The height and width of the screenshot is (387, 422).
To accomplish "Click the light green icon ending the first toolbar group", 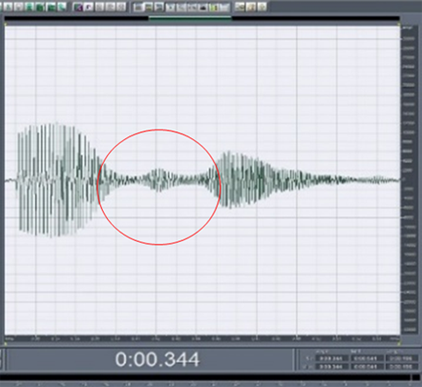I will 62,7.
